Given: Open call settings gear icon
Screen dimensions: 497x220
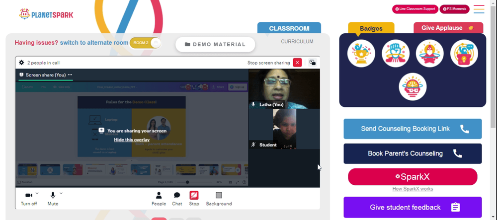Looking at the screenshot, I should point(21,63).
